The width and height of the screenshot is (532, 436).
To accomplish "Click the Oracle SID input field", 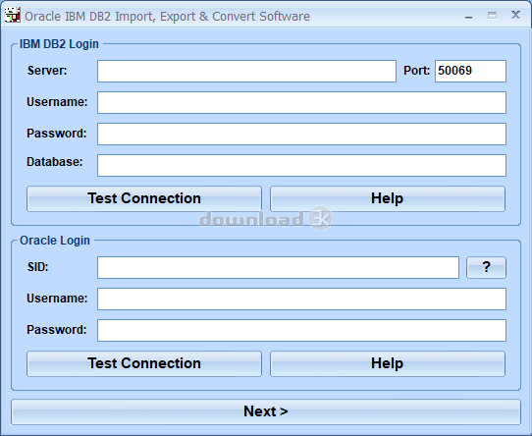I will (x=278, y=267).
